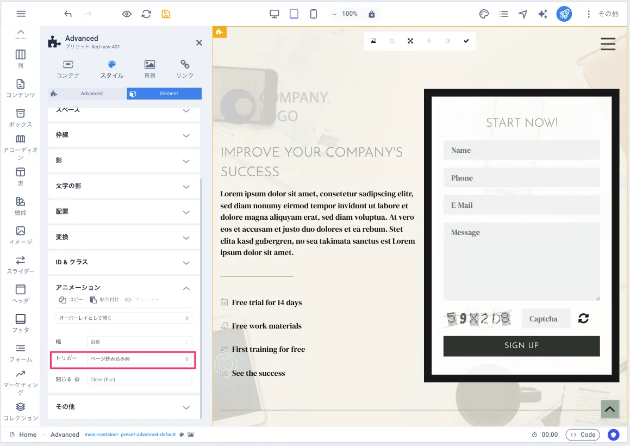Switch to desktop view
The image size is (630, 446).
tap(275, 14)
